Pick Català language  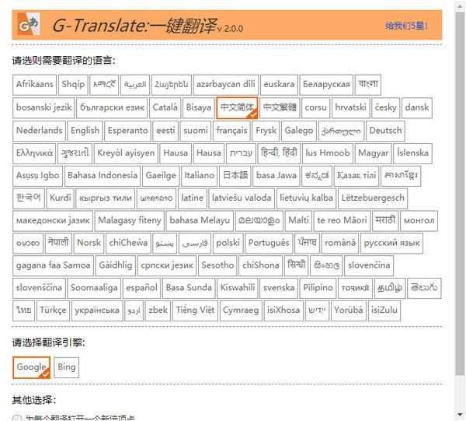(x=165, y=108)
